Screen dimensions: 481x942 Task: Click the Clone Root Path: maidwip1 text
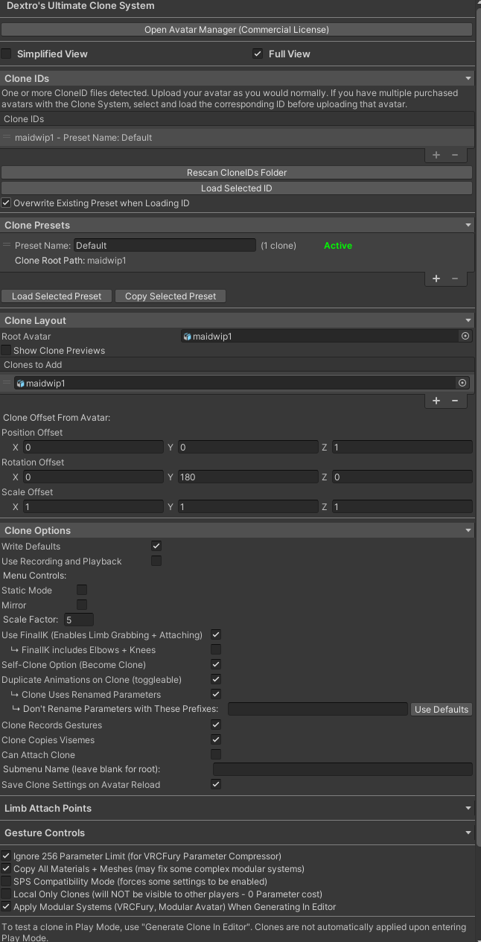click(70, 261)
